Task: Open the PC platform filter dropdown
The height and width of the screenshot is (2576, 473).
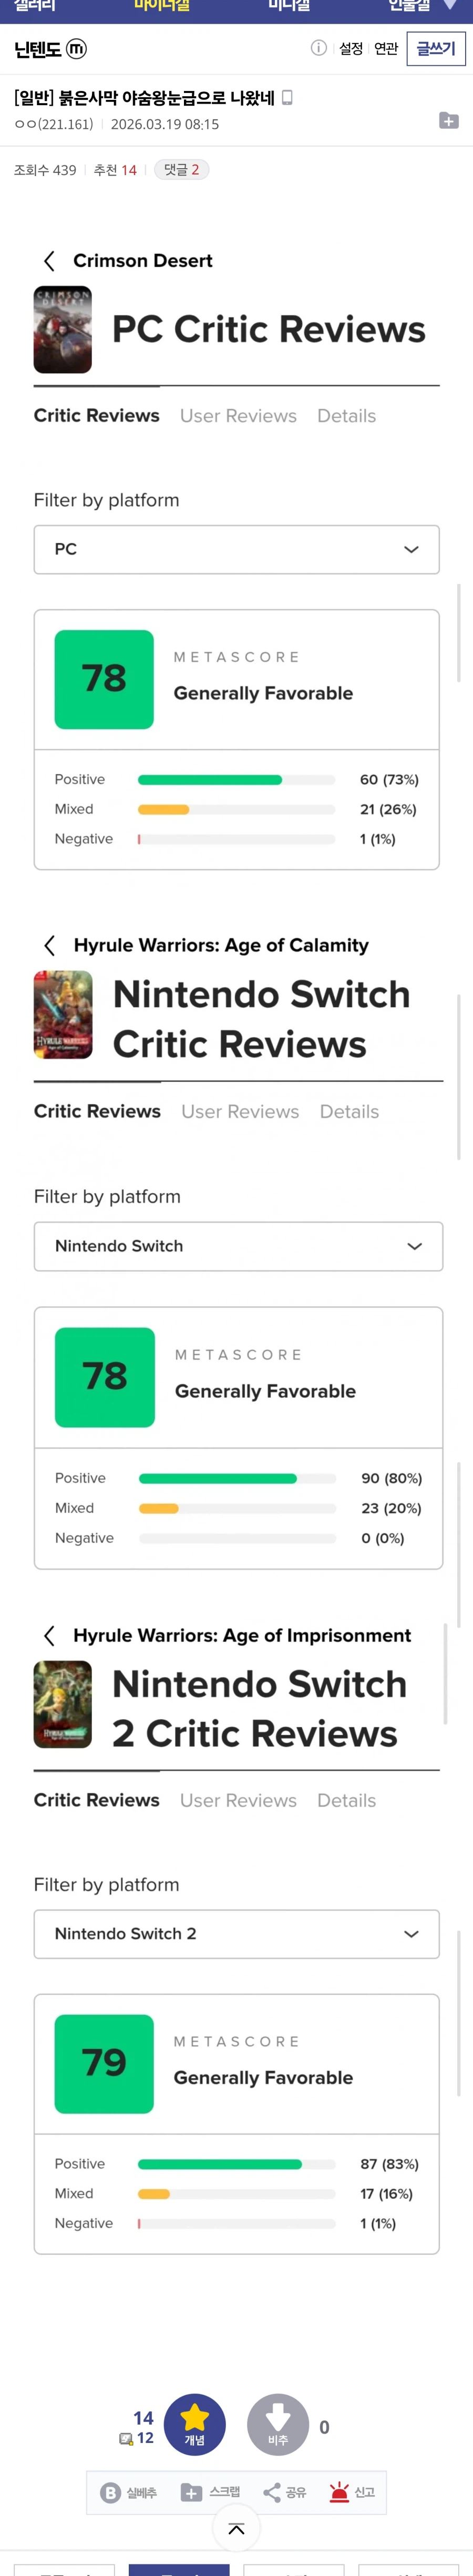Action: coord(237,549)
